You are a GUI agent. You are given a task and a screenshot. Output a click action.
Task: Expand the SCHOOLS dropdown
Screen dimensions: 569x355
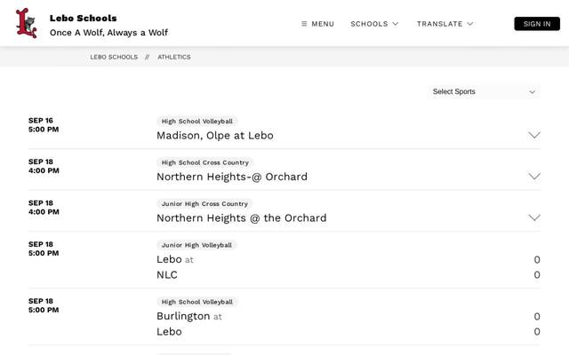(374, 24)
